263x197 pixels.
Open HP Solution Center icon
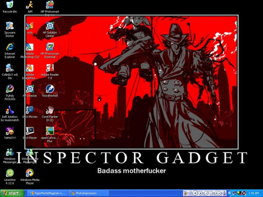pos(50,29)
